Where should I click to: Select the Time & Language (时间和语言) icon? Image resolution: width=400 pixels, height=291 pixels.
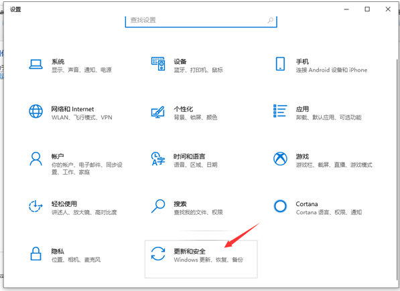158,159
